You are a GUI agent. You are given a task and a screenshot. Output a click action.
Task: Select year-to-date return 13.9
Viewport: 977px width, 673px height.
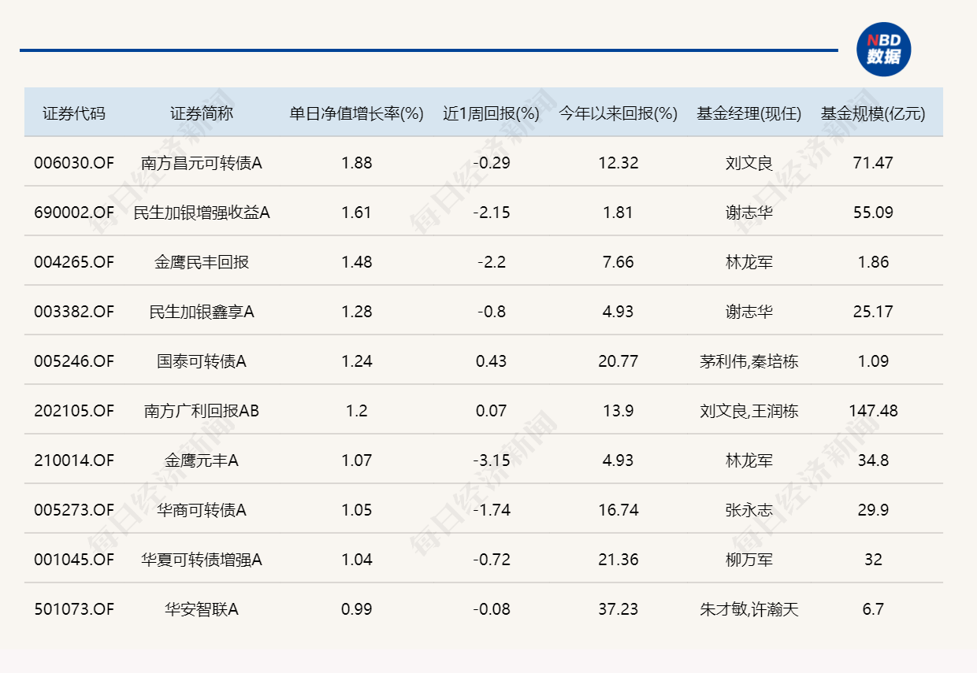(619, 411)
